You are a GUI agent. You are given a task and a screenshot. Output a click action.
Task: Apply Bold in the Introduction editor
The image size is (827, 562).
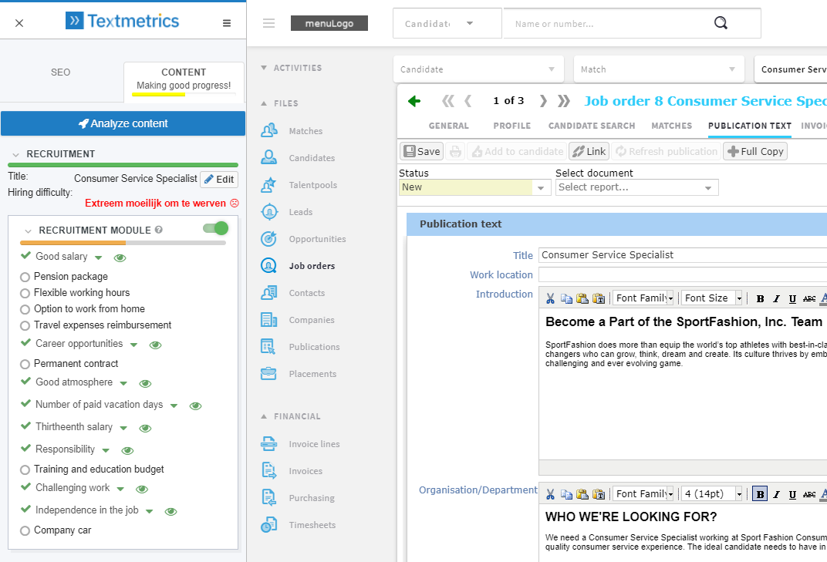[760, 299]
